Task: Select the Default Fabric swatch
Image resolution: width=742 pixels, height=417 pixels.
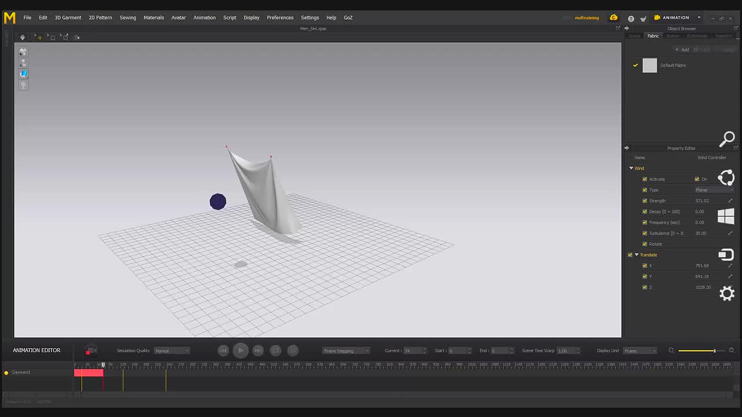Action: click(x=650, y=65)
